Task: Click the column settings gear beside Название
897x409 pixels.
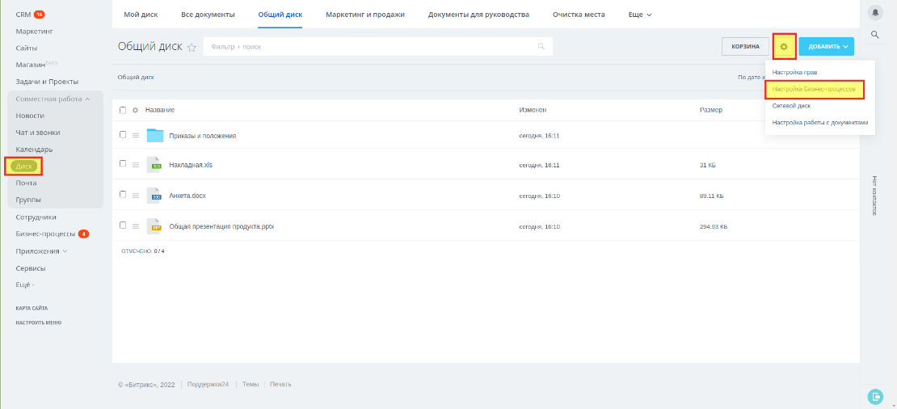Action: pyautogui.click(x=136, y=110)
